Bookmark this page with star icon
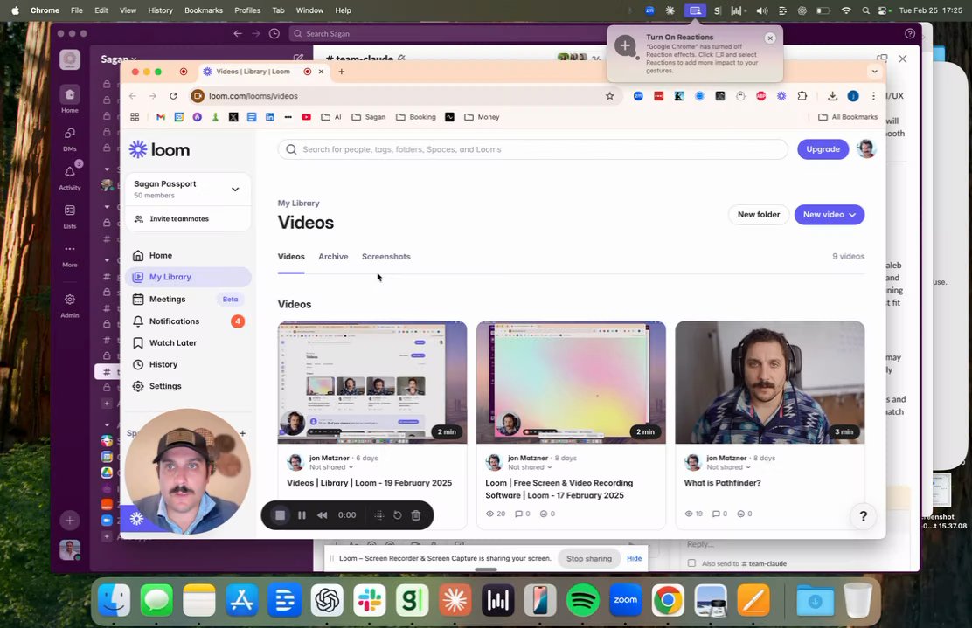The height and width of the screenshot is (628, 972). click(x=609, y=96)
